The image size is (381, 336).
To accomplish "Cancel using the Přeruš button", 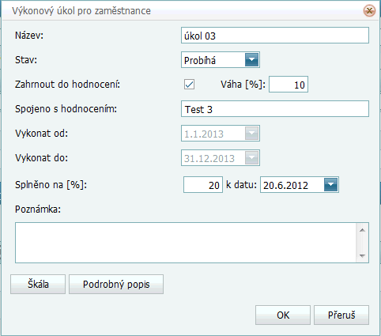I will (341, 315).
